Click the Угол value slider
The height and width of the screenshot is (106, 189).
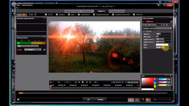point(163,47)
